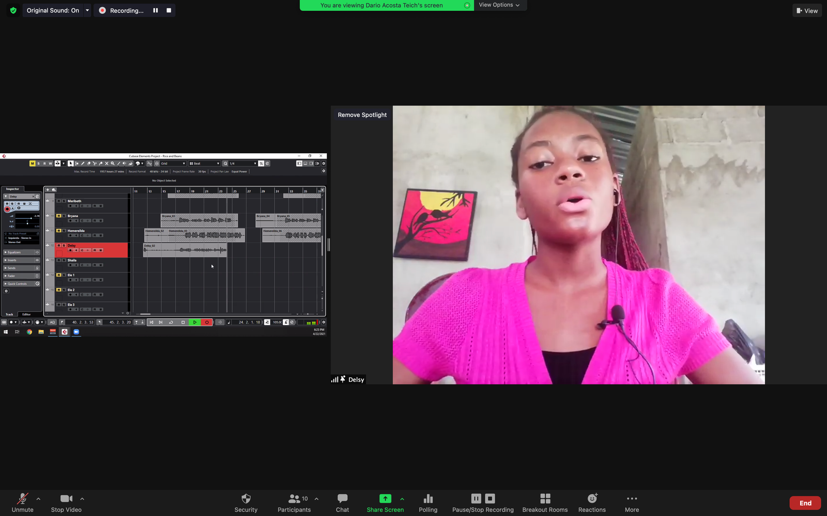Click the red End meeting button
The width and height of the screenshot is (827, 516).
pos(805,503)
